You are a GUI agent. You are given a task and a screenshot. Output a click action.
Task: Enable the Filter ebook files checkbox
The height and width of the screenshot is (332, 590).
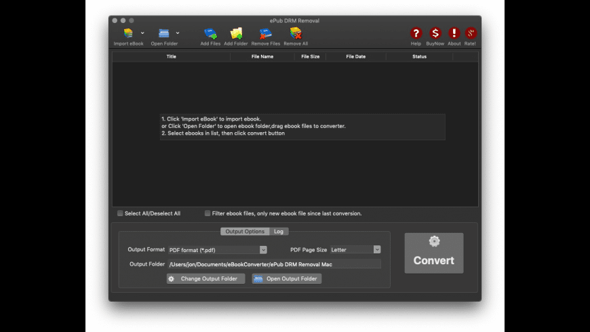(208, 213)
